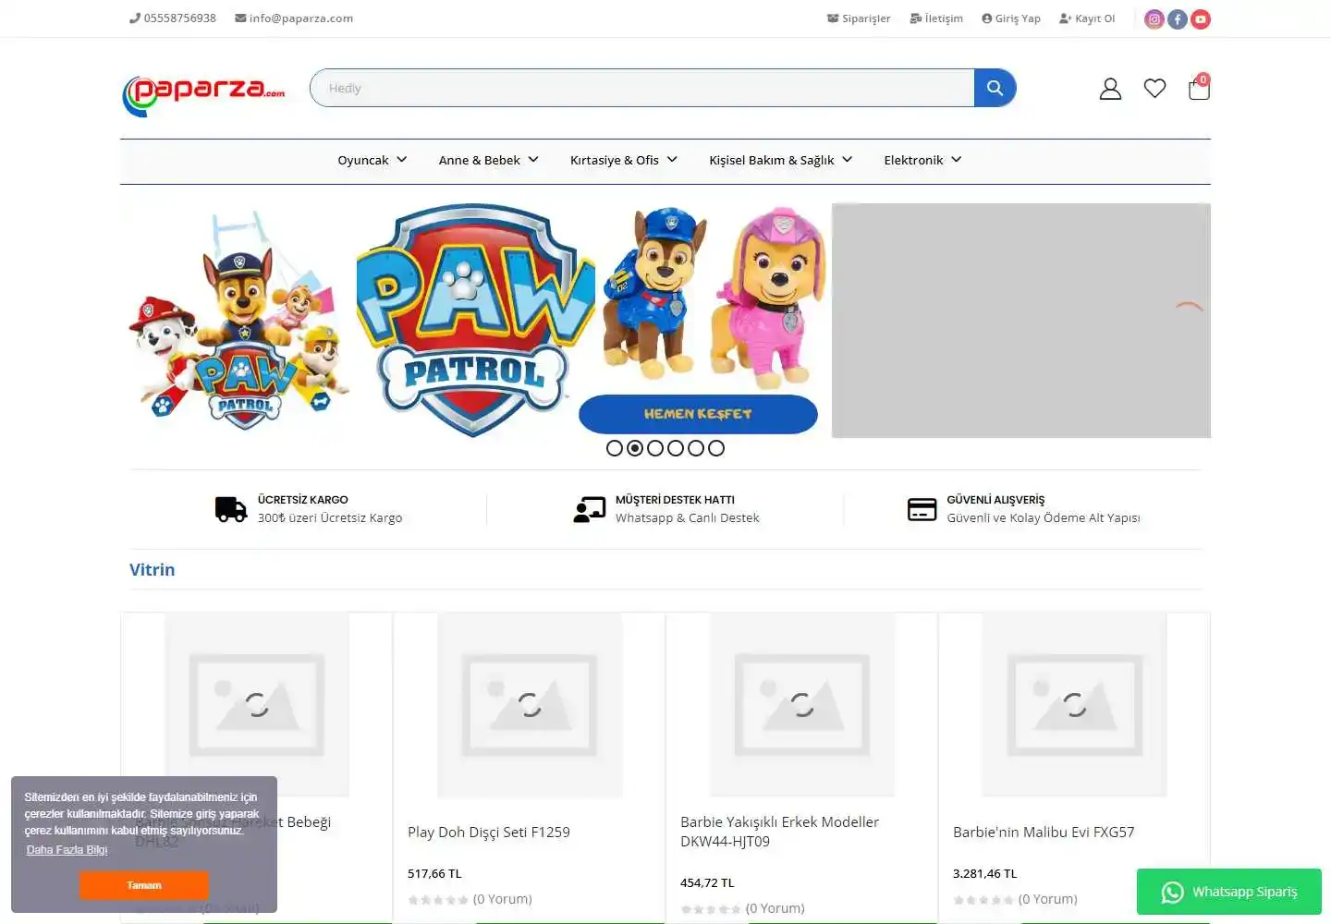Viewport: 1331px width, 924px height.
Task: Click the 3.281,46 TL price
Action: (985, 873)
